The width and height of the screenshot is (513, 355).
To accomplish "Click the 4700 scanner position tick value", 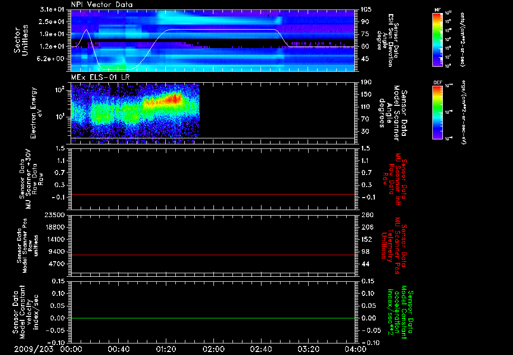I will (57, 264).
